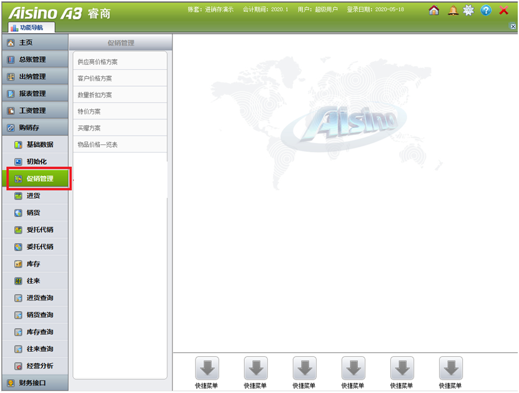
Task: Click the leftmost 快捷菜单 shortcut arrow icon
Action: click(x=207, y=368)
